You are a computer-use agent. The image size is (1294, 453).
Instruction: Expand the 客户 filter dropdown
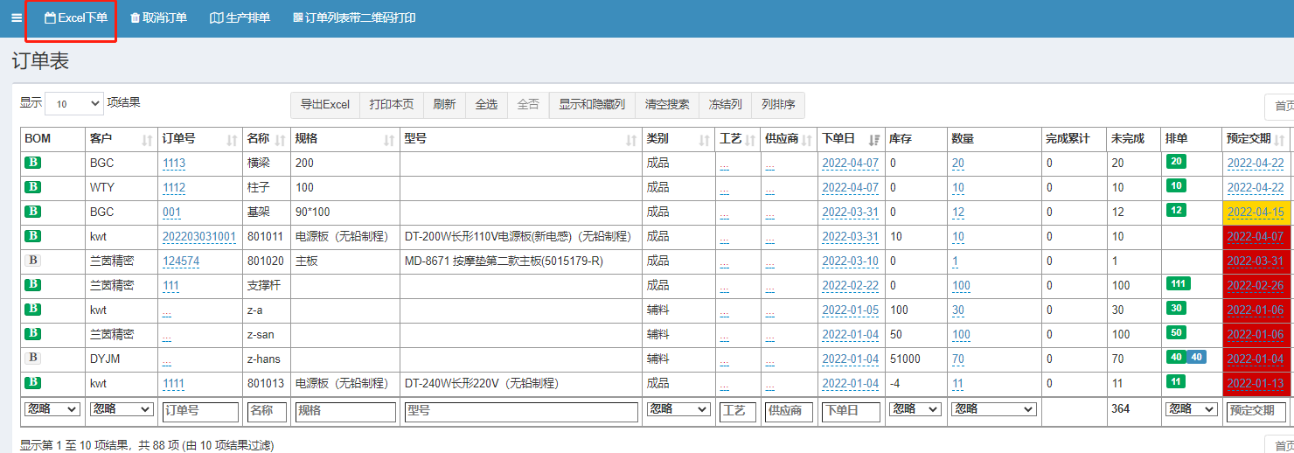click(x=121, y=409)
